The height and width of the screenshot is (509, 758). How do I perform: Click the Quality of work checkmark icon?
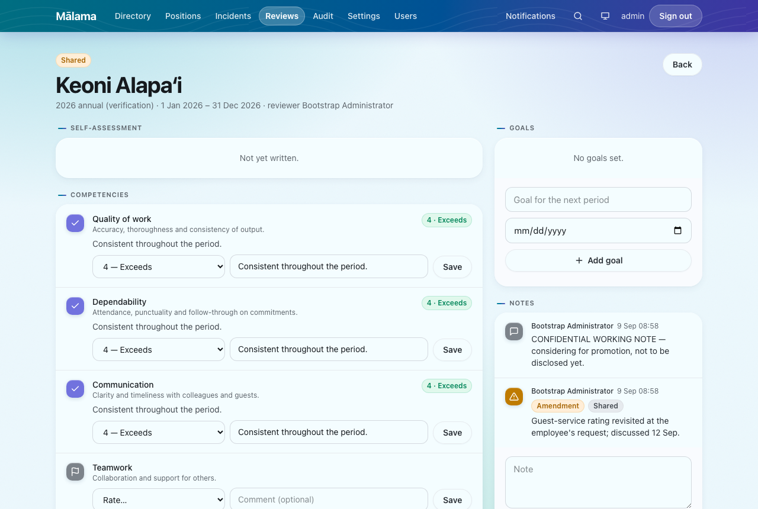[x=75, y=223]
